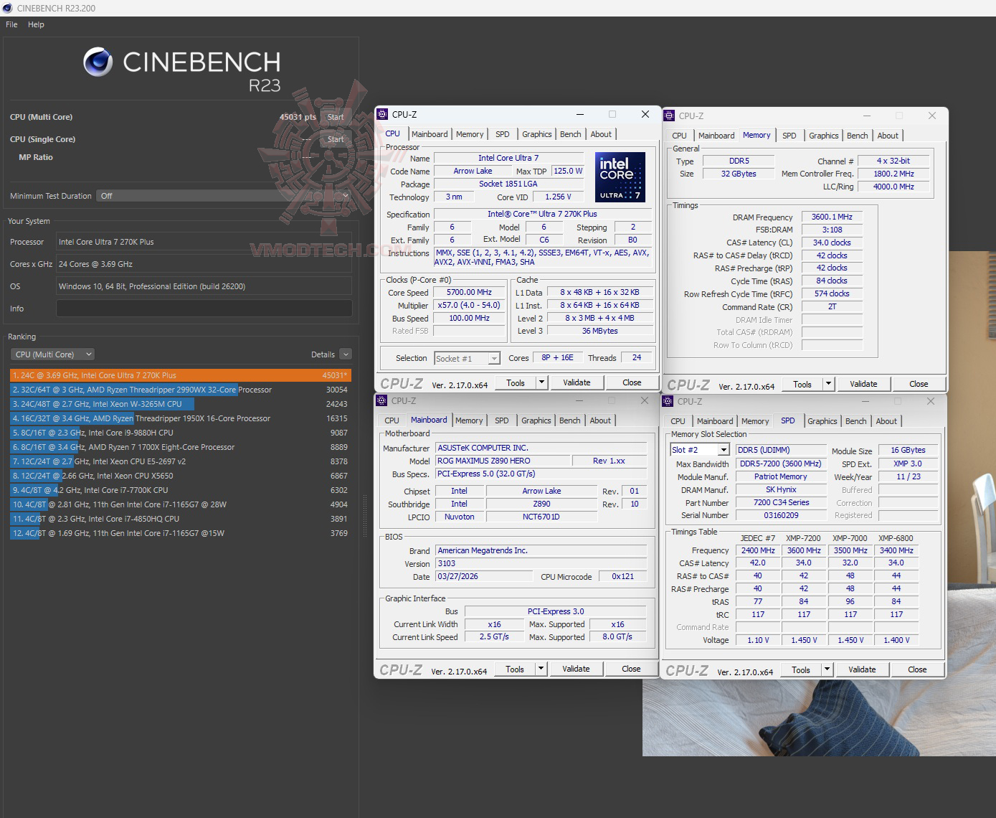996x818 pixels.
Task: Click Tools in the CPU-Z window showing the CPU tab
Action: (x=516, y=383)
